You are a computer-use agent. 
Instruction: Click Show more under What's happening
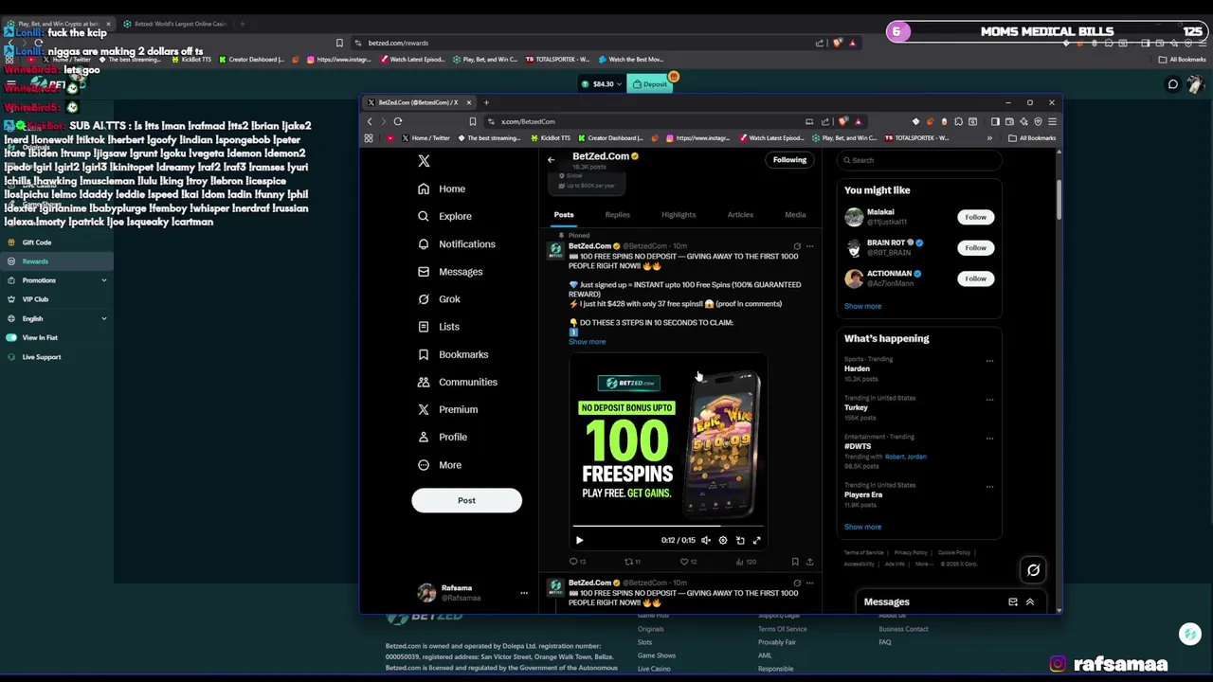862,527
